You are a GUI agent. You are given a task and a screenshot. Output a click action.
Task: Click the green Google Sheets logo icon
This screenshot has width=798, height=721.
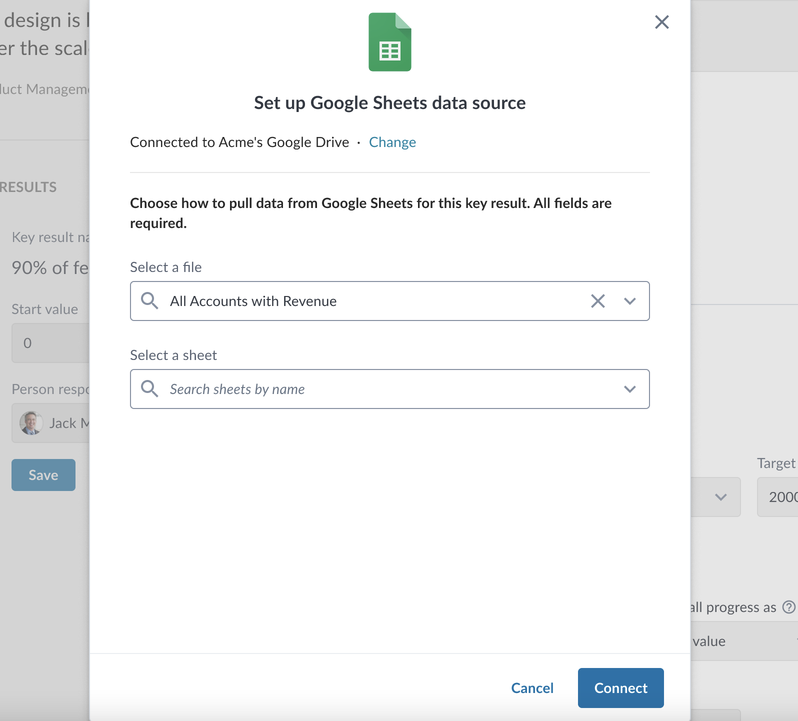(x=390, y=42)
